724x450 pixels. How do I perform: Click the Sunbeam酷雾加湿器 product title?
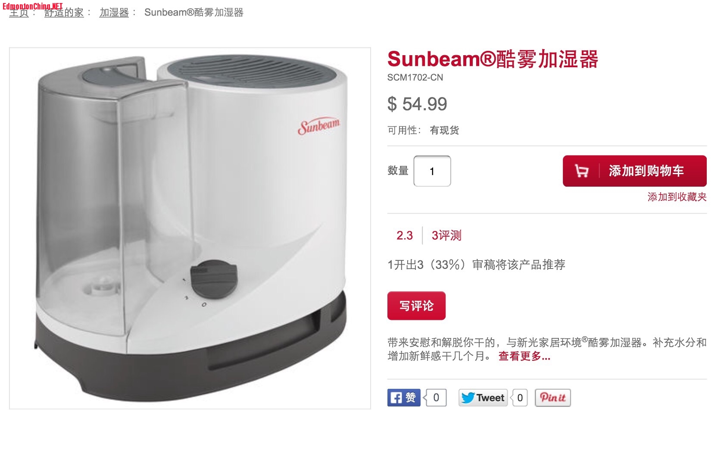(x=493, y=59)
